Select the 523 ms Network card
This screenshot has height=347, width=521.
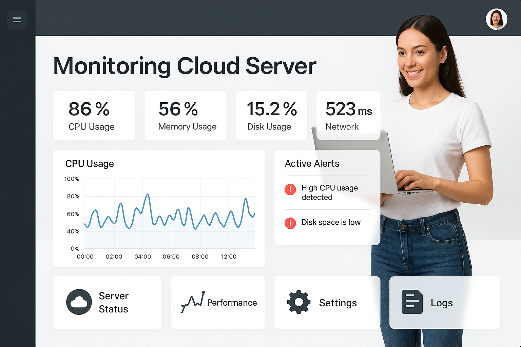tap(348, 115)
